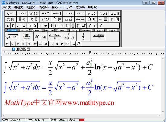This screenshot has width=166, height=122.
Task: Insert the partial derivative symbol
Action: pyautogui.click(x=35, y=26)
